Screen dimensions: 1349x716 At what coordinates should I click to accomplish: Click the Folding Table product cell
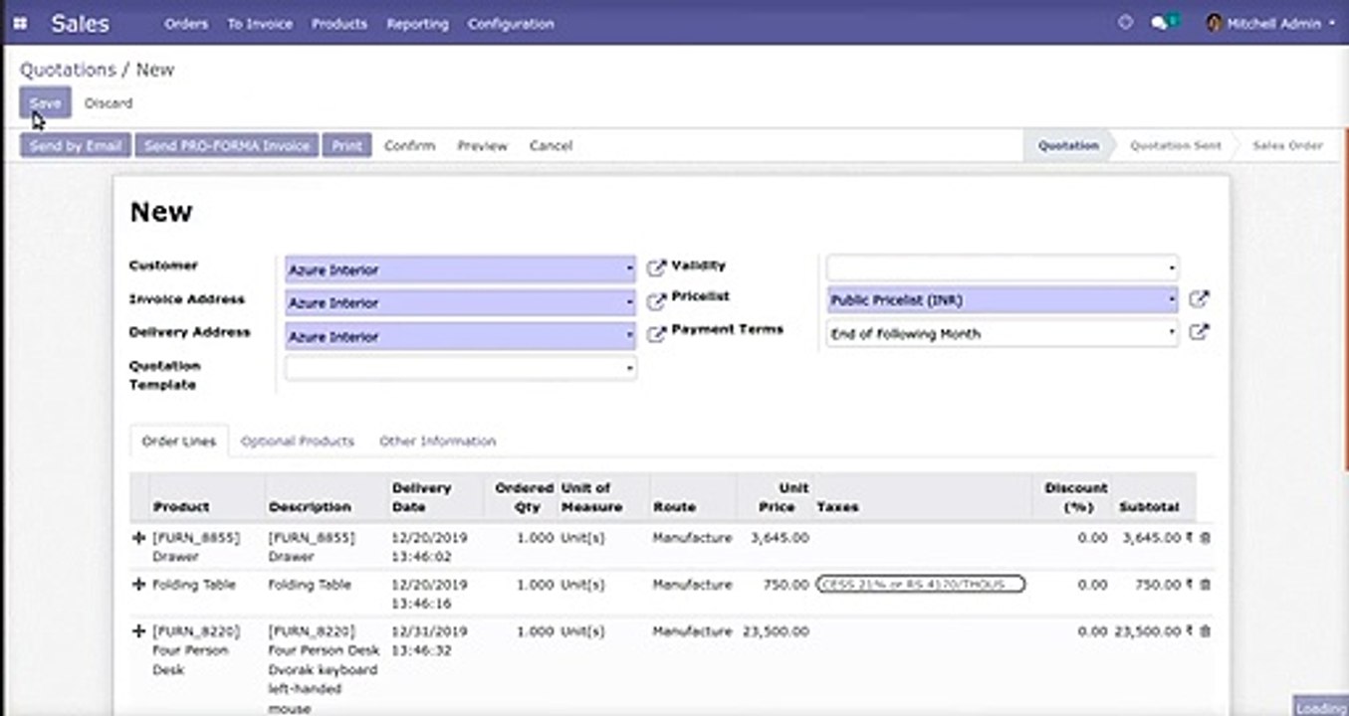pyautogui.click(x=194, y=585)
